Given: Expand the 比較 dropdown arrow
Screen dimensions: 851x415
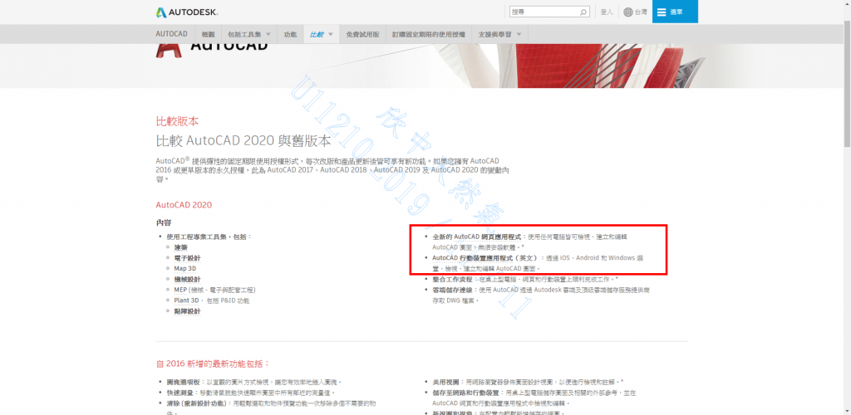Looking at the screenshot, I should 331,34.
